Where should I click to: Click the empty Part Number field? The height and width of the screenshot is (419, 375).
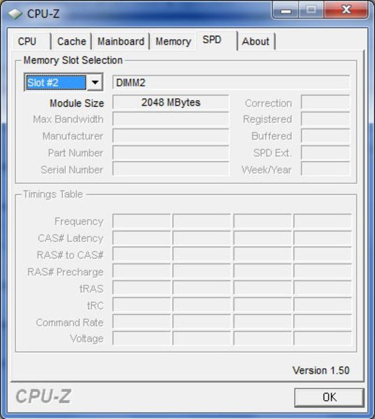(x=171, y=153)
